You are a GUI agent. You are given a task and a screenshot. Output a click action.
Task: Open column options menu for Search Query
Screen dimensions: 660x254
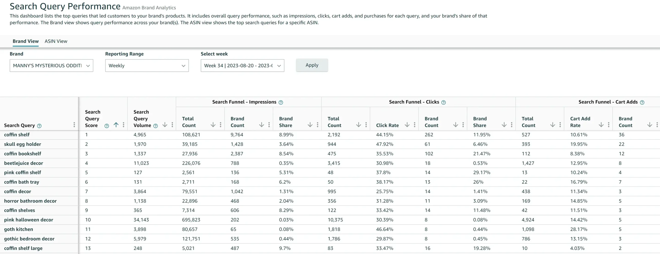tap(74, 125)
